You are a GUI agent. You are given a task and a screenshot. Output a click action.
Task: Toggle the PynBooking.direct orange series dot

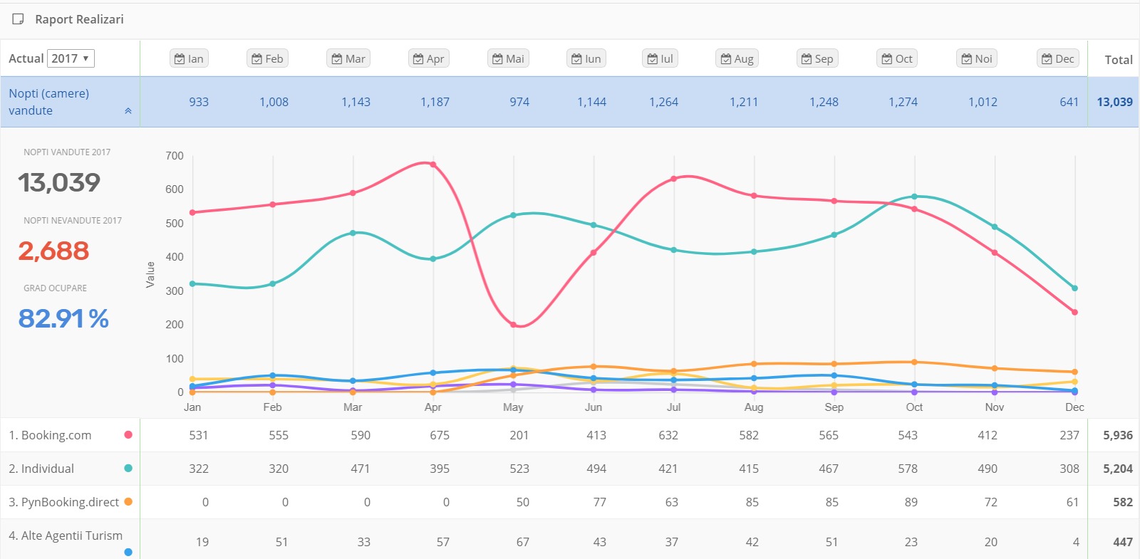[128, 501]
